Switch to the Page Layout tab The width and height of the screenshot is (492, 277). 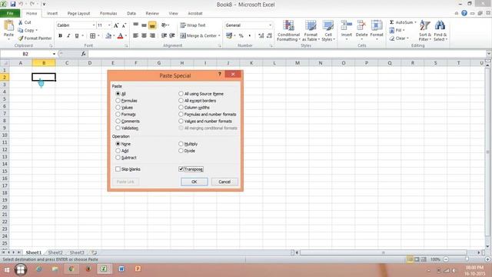[78, 13]
